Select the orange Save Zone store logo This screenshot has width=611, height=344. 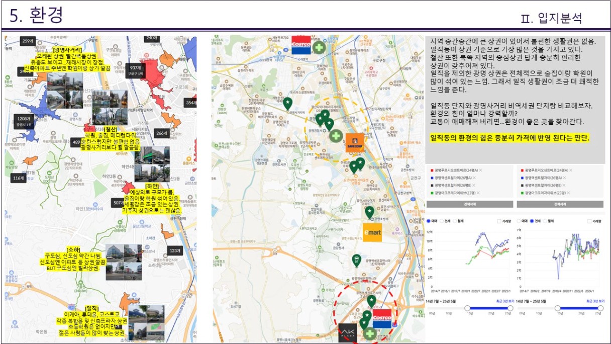point(355,143)
